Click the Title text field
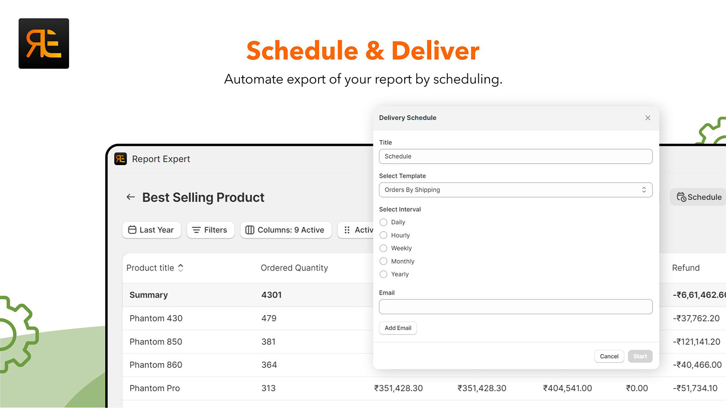The image size is (726, 408). [515, 156]
